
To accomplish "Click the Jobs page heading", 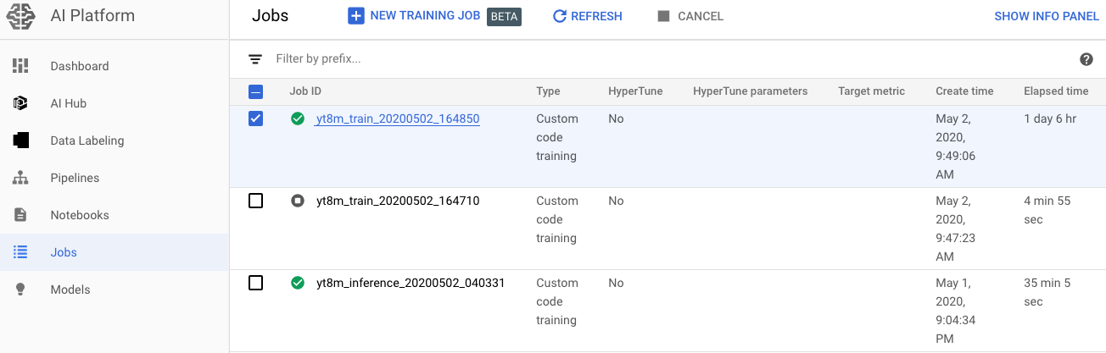I will (x=270, y=16).
